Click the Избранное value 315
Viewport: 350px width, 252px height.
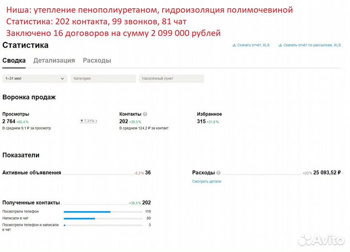[201, 121]
